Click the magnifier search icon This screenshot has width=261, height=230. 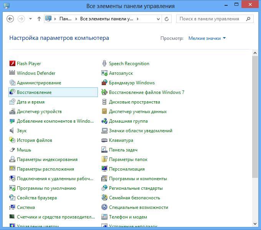pyautogui.click(x=248, y=19)
